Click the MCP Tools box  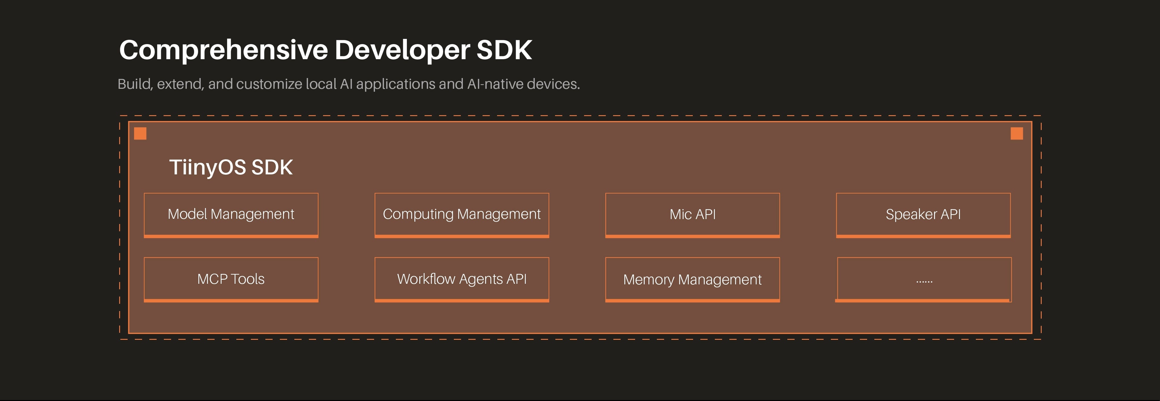tap(231, 279)
